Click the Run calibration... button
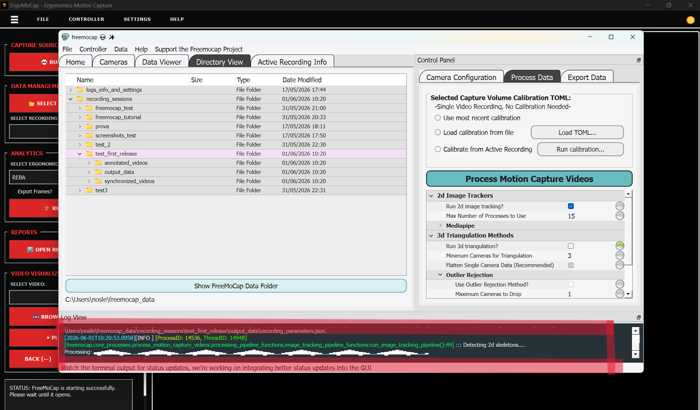Viewport: 700px width, 410px height. click(x=580, y=149)
